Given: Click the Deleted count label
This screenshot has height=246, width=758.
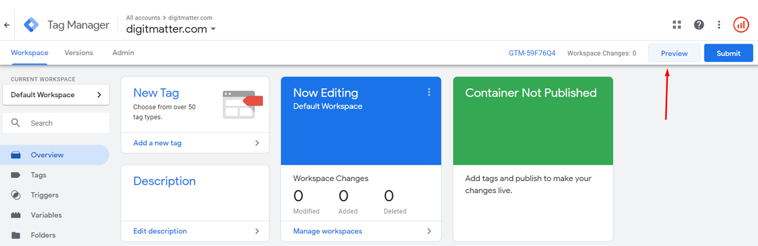Looking at the screenshot, I should tap(395, 211).
